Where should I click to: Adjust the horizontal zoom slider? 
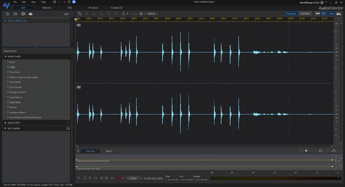[306, 151]
